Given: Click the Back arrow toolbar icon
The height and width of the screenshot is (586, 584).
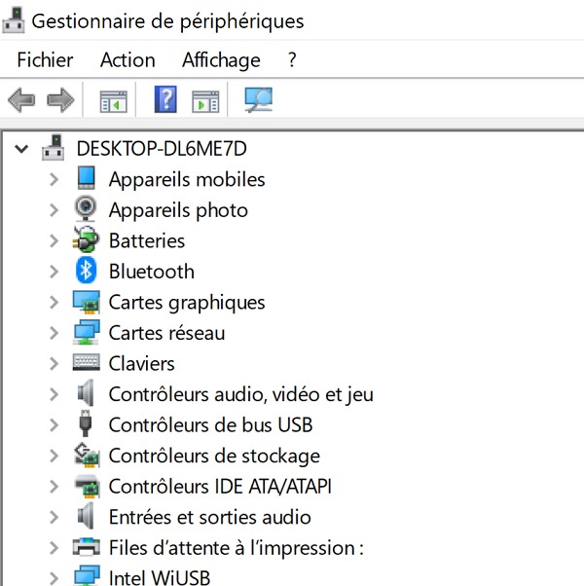Looking at the screenshot, I should [21, 100].
